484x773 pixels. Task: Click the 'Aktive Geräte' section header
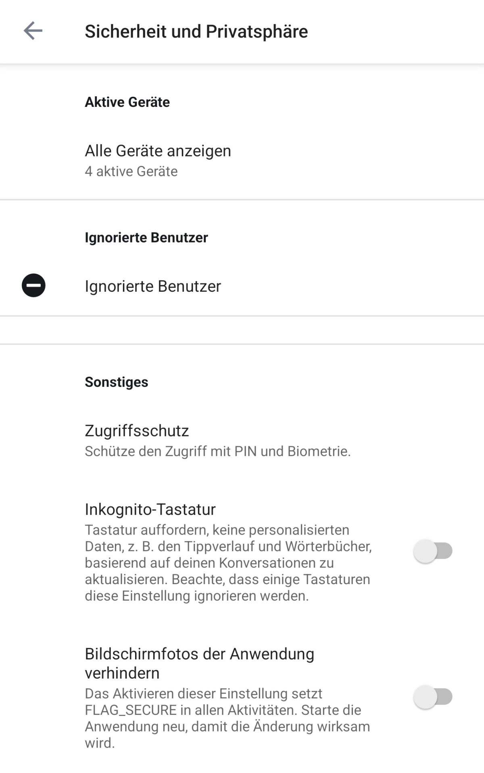click(x=127, y=102)
